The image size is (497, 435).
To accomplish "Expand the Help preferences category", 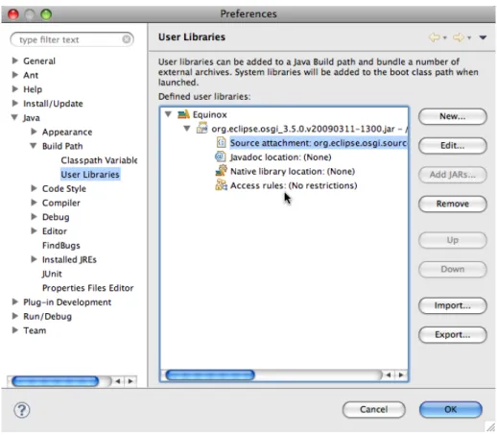I will tap(14, 89).
